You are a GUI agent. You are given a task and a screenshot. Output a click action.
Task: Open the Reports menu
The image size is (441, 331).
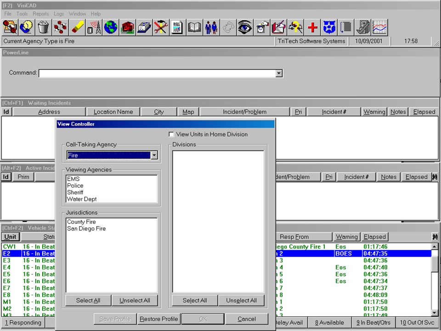41,14
